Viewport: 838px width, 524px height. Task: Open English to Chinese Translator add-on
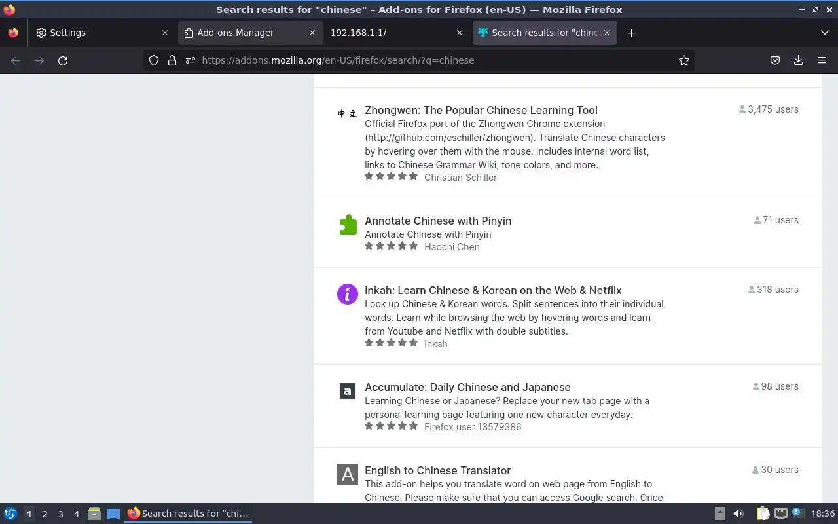pyautogui.click(x=437, y=470)
